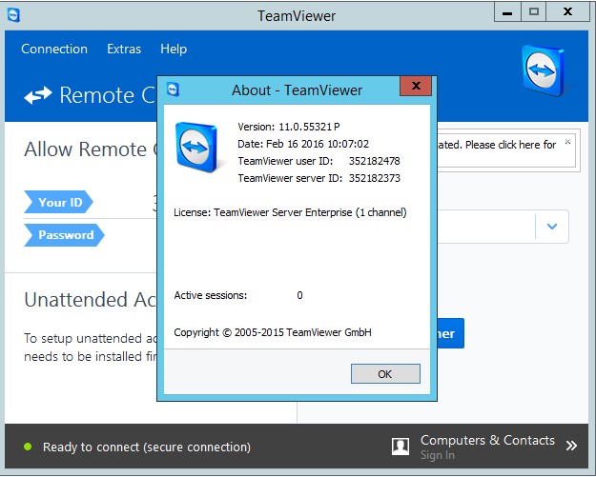Dismiss the notification banner with small x
The height and width of the screenshot is (477, 596).
point(567,142)
